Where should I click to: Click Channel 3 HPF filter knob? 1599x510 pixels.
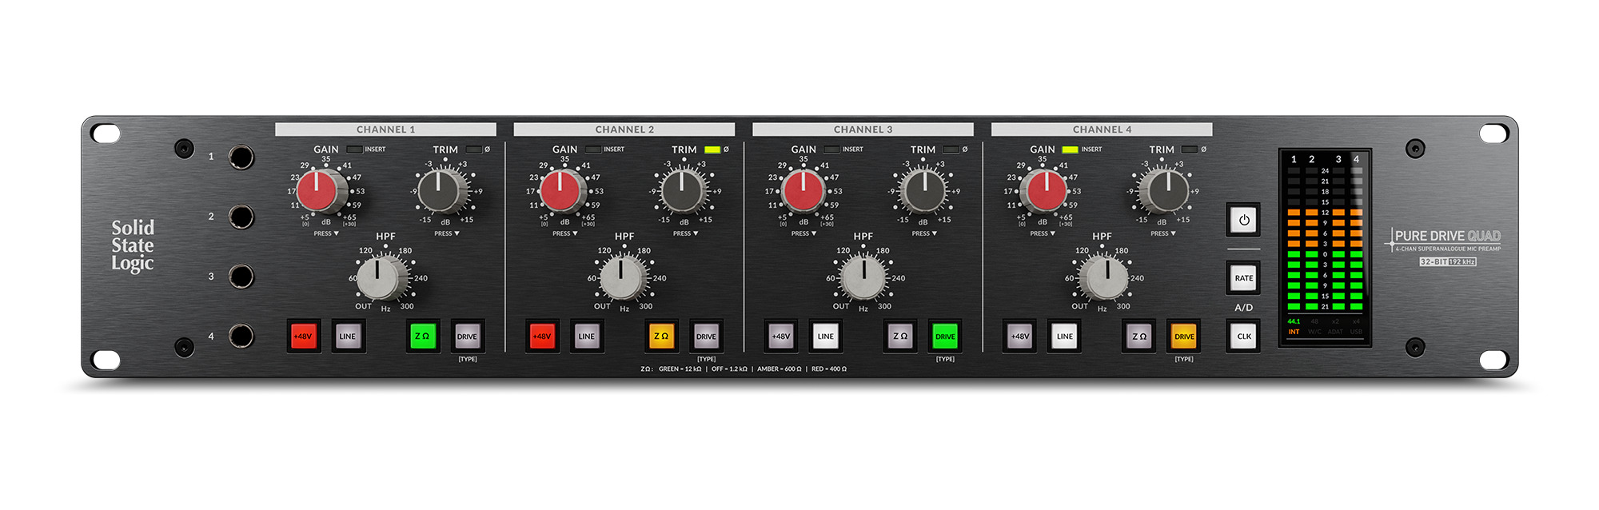(863, 277)
